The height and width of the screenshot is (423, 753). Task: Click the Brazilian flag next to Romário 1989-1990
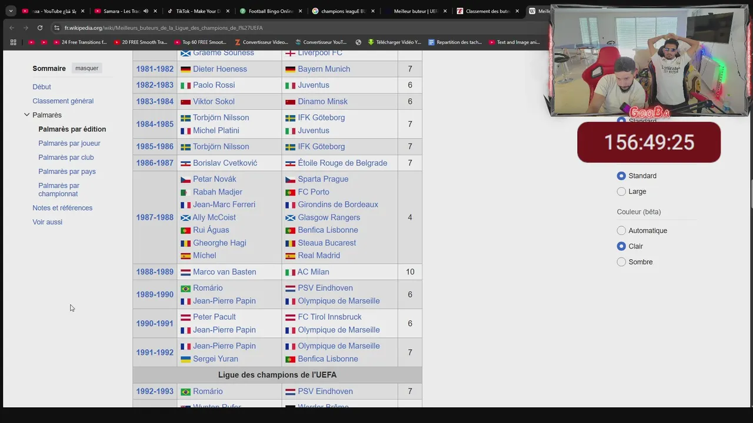(185, 288)
